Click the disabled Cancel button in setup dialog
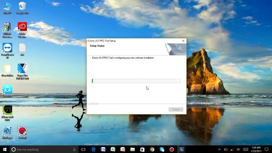Viewport: 272px width, 153px height. (176, 110)
